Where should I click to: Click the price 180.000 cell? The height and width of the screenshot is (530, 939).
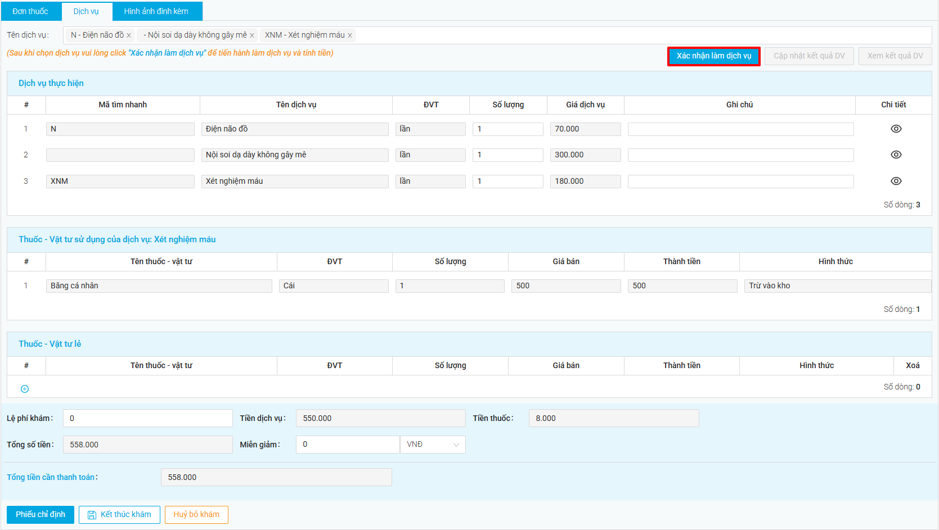pyautogui.click(x=586, y=182)
